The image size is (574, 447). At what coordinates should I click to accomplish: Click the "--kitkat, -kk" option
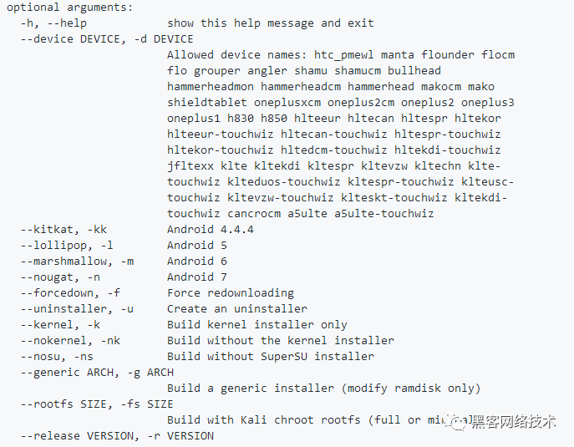(x=63, y=230)
